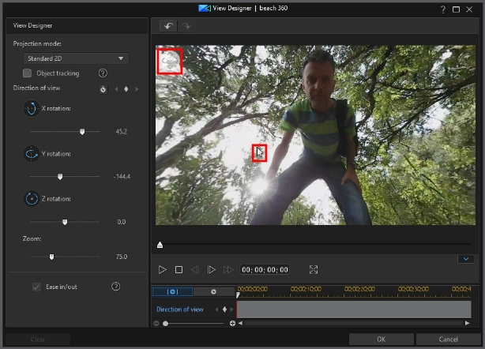Open help for Ease in/out
The width and height of the screenshot is (485, 349).
click(115, 287)
